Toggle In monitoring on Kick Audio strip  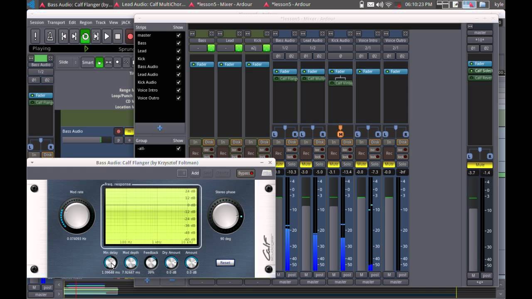point(334,142)
